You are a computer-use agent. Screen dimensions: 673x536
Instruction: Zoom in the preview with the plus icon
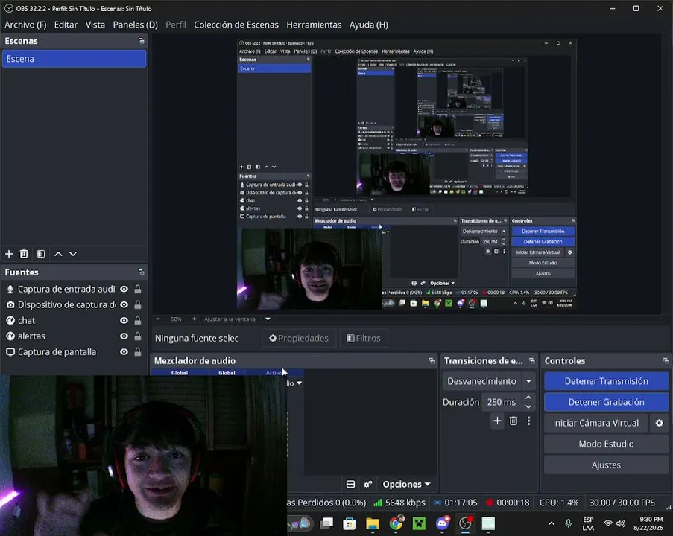pos(195,319)
